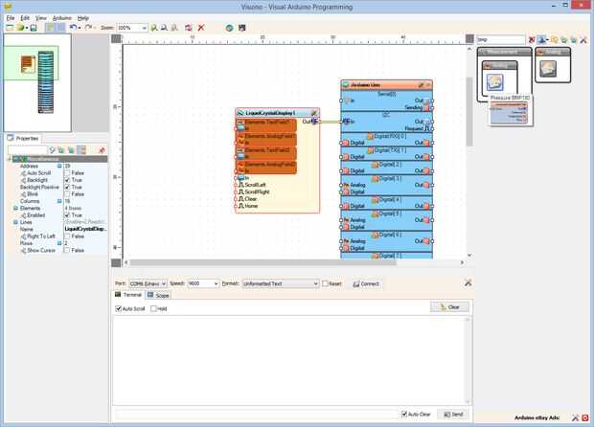Click the Zoom Out magnifier icon
Screen dimensions: 594x427
[x=164, y=28]
